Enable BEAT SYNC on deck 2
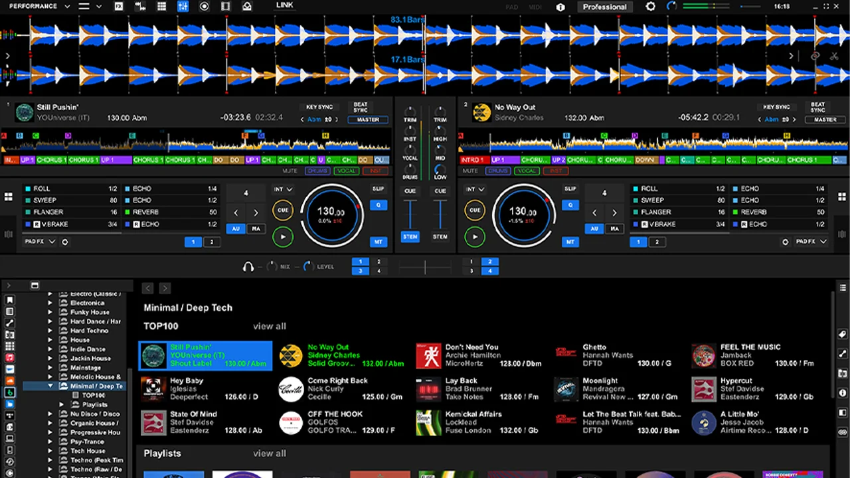 (817, 107)
